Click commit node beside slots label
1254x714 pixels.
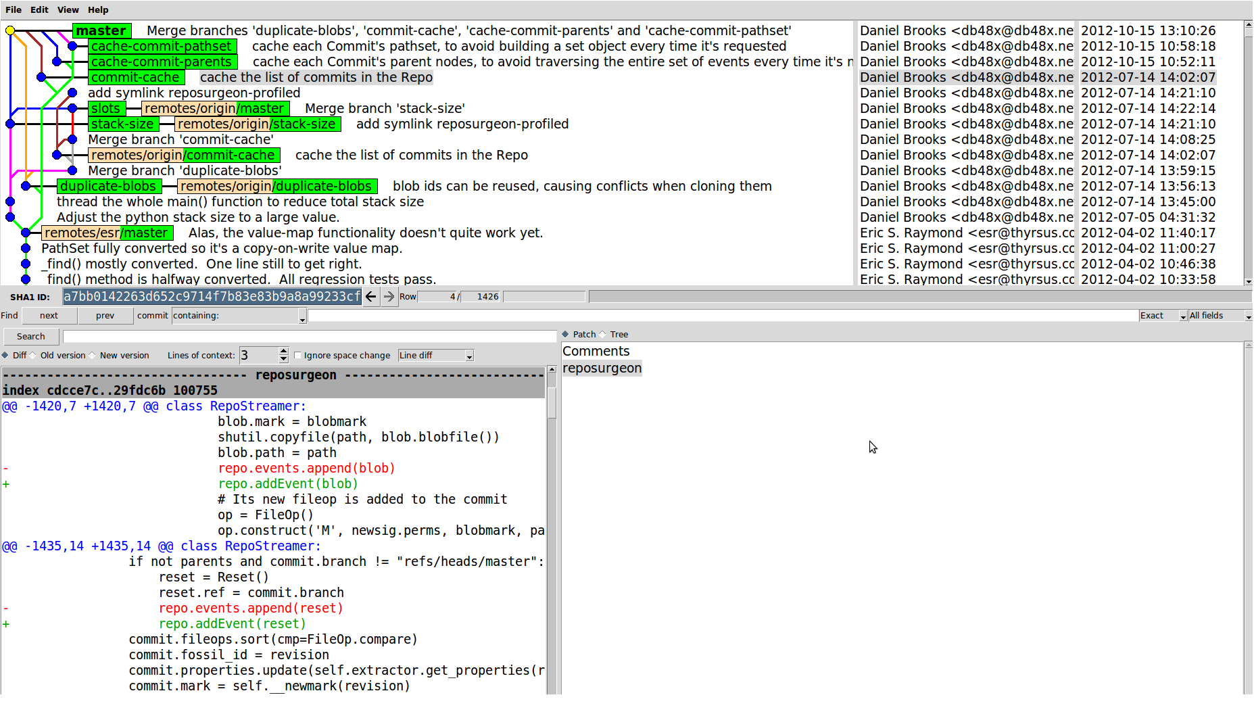tap(72, 108)
